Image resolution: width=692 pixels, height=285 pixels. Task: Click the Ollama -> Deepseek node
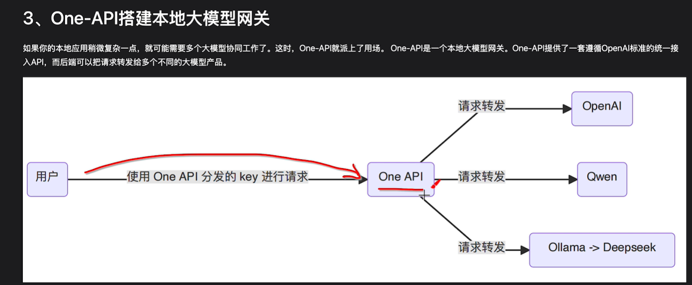pos(602,250)
